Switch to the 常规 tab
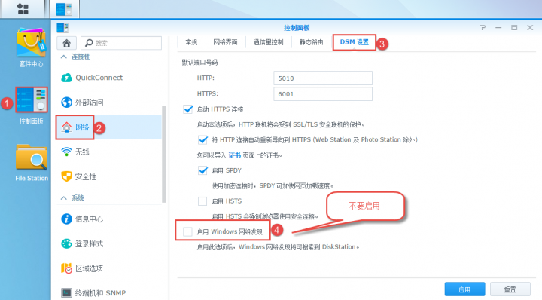The width and height of the screenshot is (542, 300). click(191, 42)
